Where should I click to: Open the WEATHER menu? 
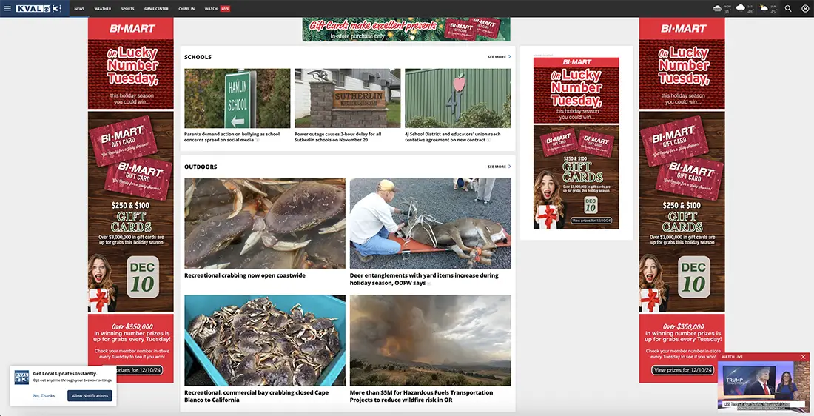[103, 9]
